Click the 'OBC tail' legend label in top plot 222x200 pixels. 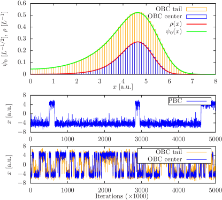pos(169,9)
